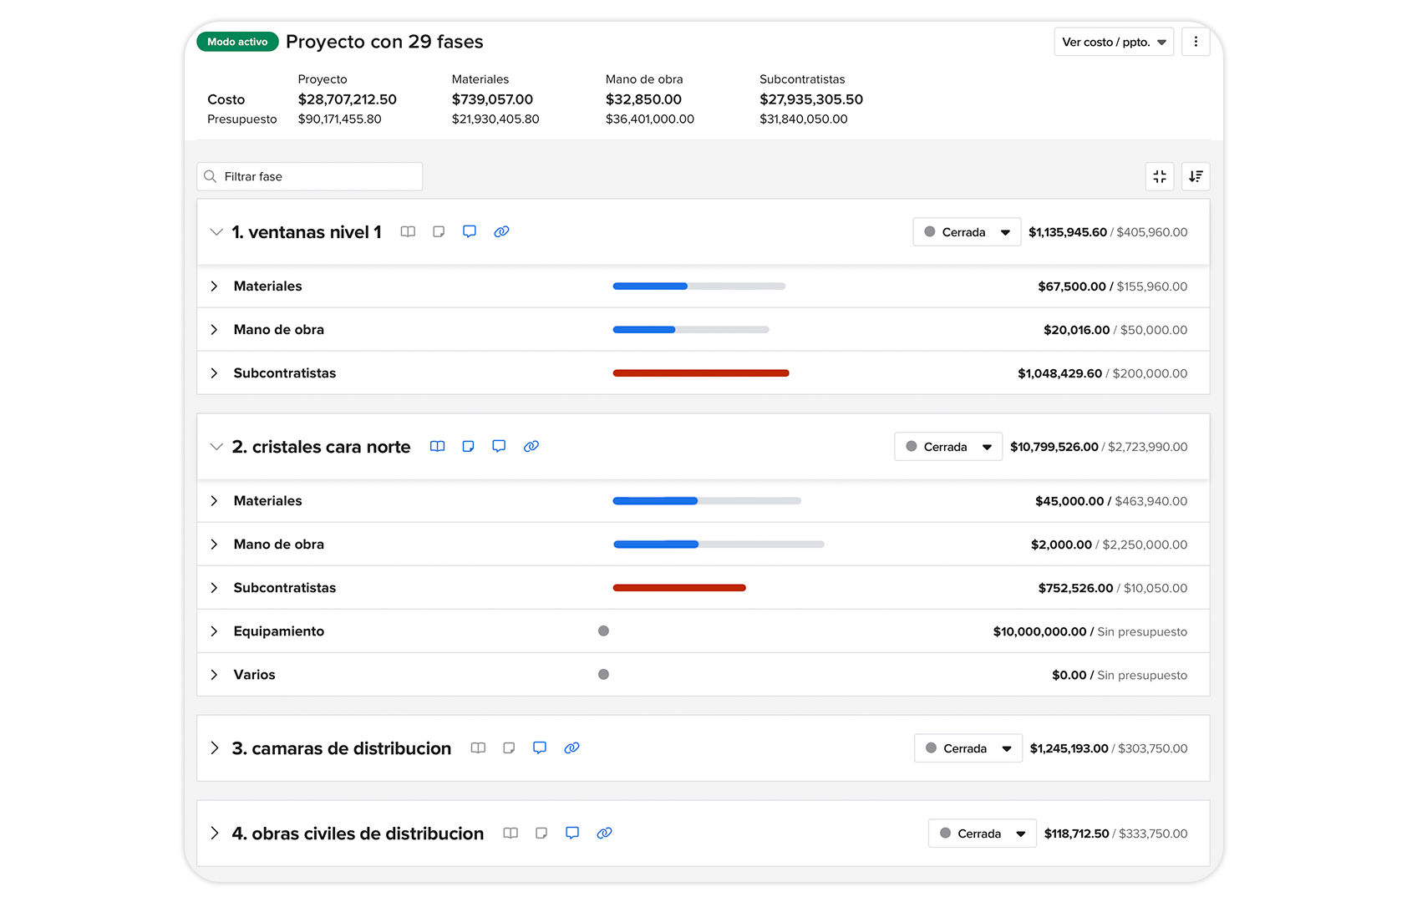Collapse the cristales cara norte phase

click(216, 446)
